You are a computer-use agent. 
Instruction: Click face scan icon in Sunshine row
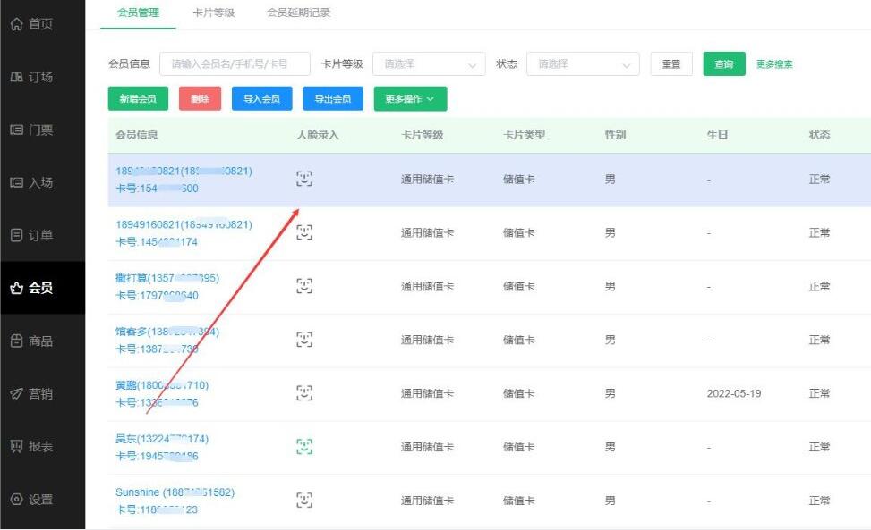click(x=304, y=501)
